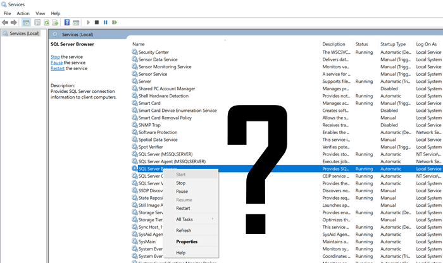Viewport: 443px width, 263px height.
Task: Click the Export List toolbar icon
Action: pos(56,22)
